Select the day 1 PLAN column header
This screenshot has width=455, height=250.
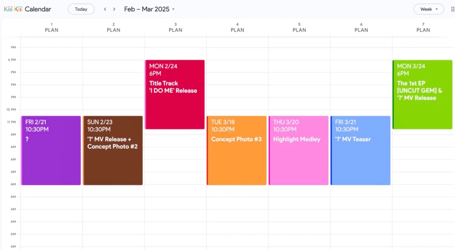[52, 27]
